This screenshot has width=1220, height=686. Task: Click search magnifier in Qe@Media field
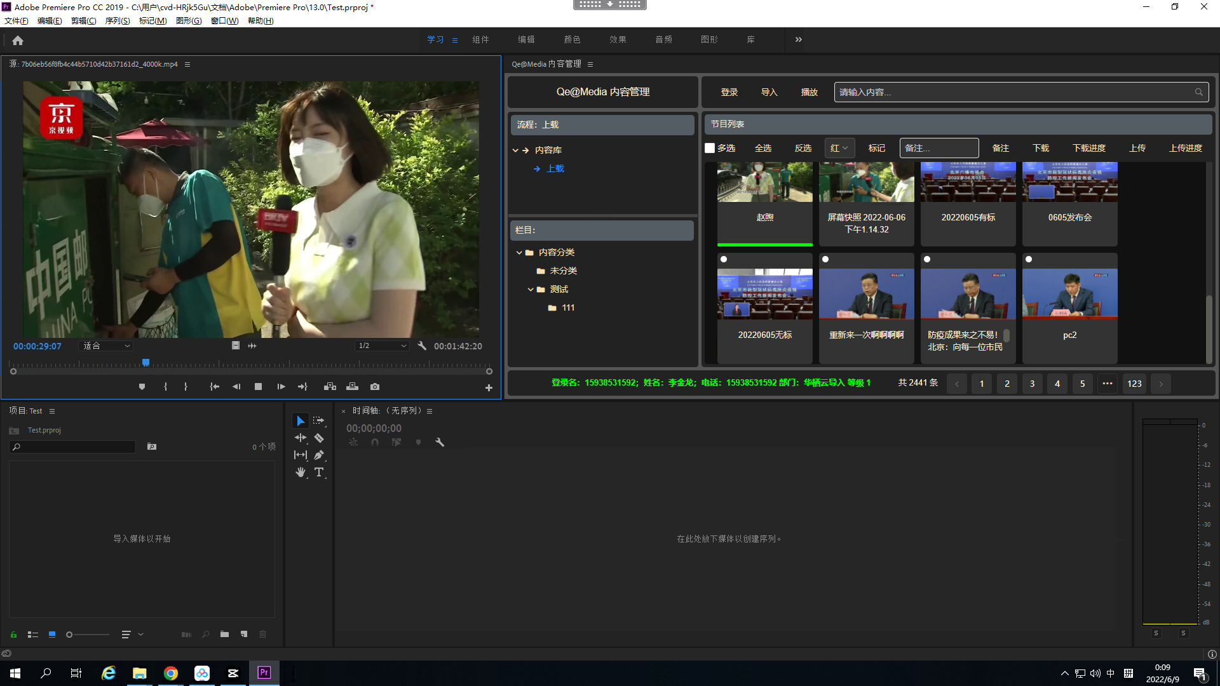[x=1198, y=92]
